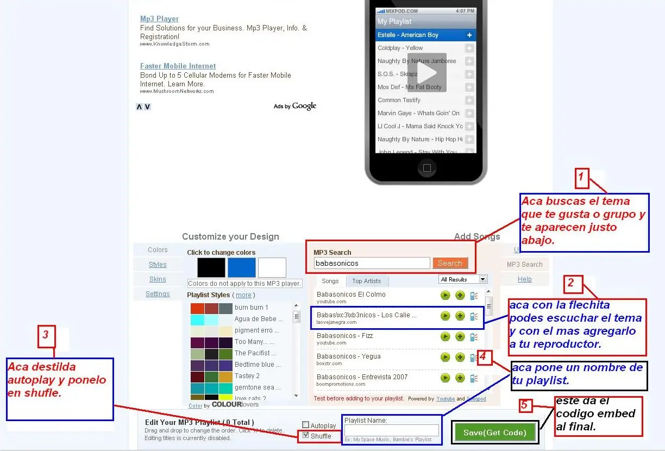This screenshot has height=451, width=665.
Task: Click the more link beside Playlist Styles
Action: click(243, 295)
